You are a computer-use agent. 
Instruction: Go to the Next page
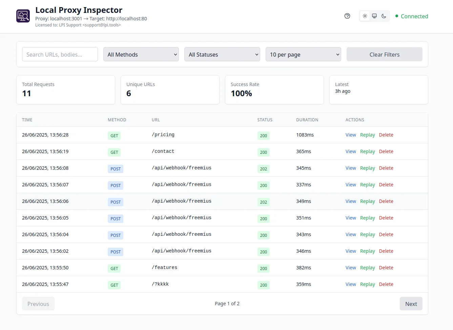[411, 304]
